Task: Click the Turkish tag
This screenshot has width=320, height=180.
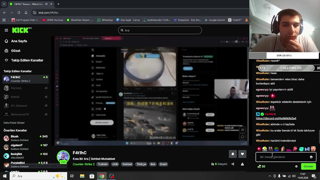Action: (x=103, y=164)
